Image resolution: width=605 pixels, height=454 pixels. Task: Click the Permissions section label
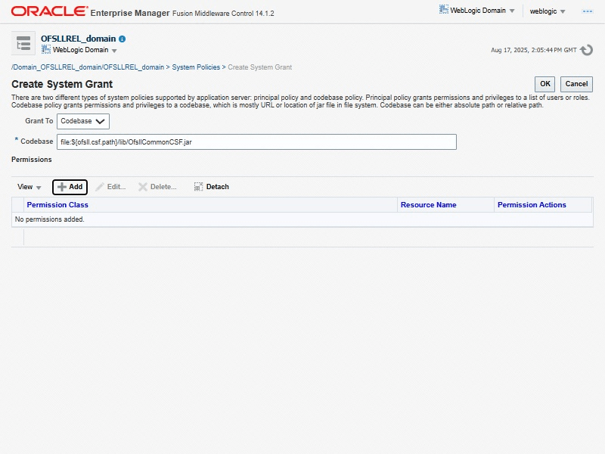(32, 160)
